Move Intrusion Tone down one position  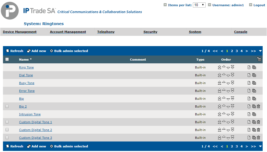click(228, 115)
